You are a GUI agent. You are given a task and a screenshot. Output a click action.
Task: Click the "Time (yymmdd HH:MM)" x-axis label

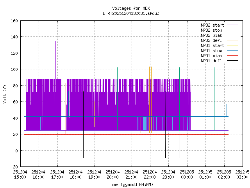130,184
